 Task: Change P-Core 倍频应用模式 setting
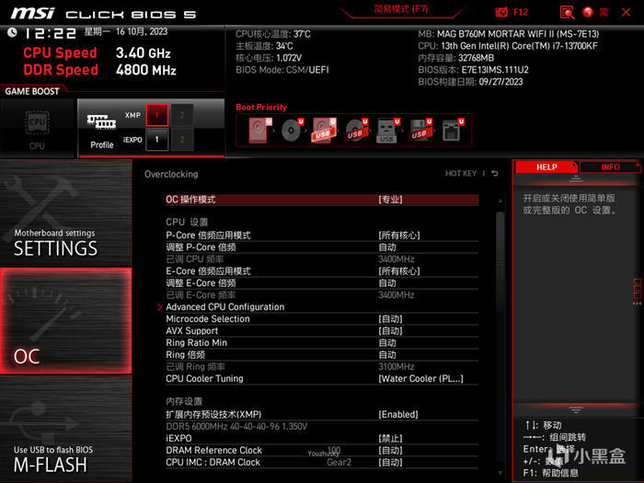(x=322, y=236)
